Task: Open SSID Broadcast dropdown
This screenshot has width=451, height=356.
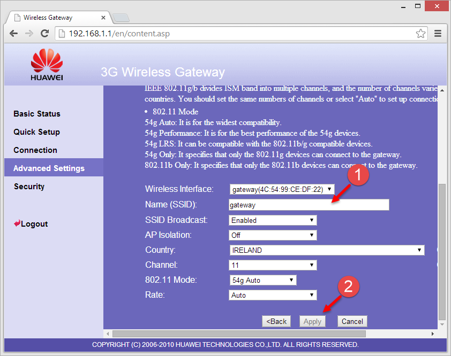Action: coord(273,220)
